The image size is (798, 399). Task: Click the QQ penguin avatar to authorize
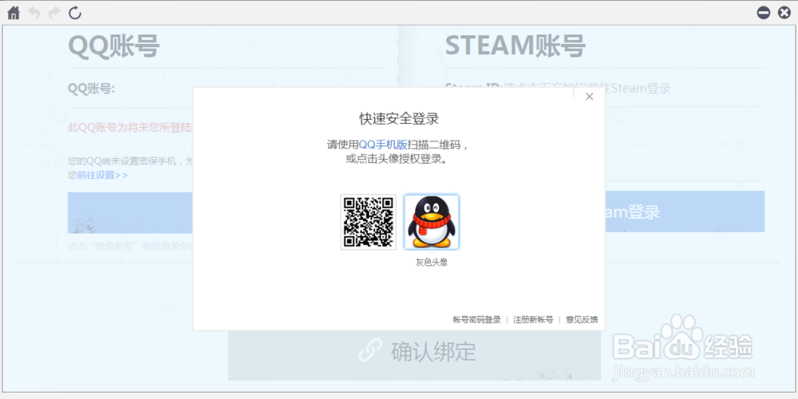tap(432, 222)
